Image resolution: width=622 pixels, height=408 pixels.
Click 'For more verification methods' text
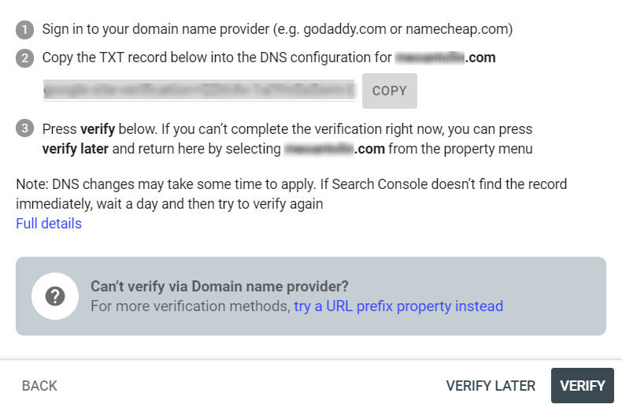[191, 306]
